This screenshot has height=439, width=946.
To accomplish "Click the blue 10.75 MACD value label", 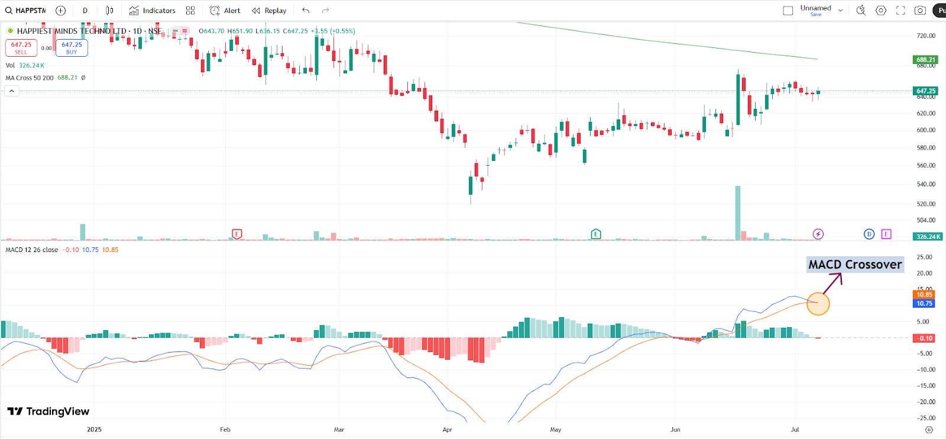I will (924, 304).
